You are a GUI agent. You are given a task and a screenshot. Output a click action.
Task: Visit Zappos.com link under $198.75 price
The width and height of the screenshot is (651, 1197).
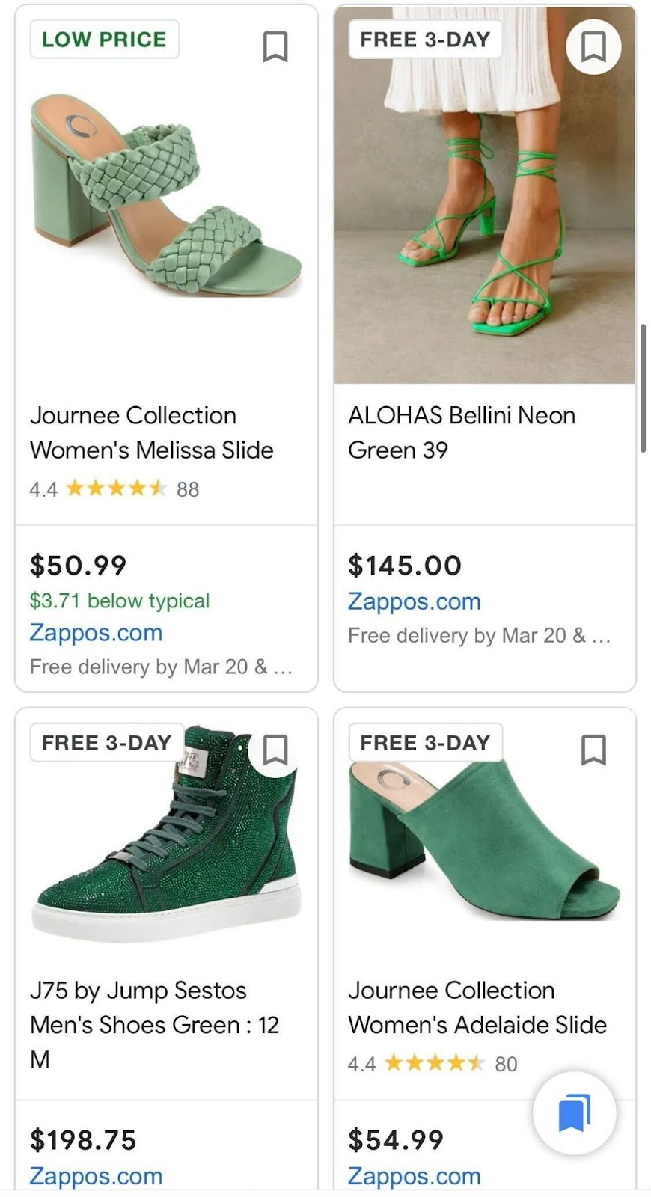click(96, 1176)
